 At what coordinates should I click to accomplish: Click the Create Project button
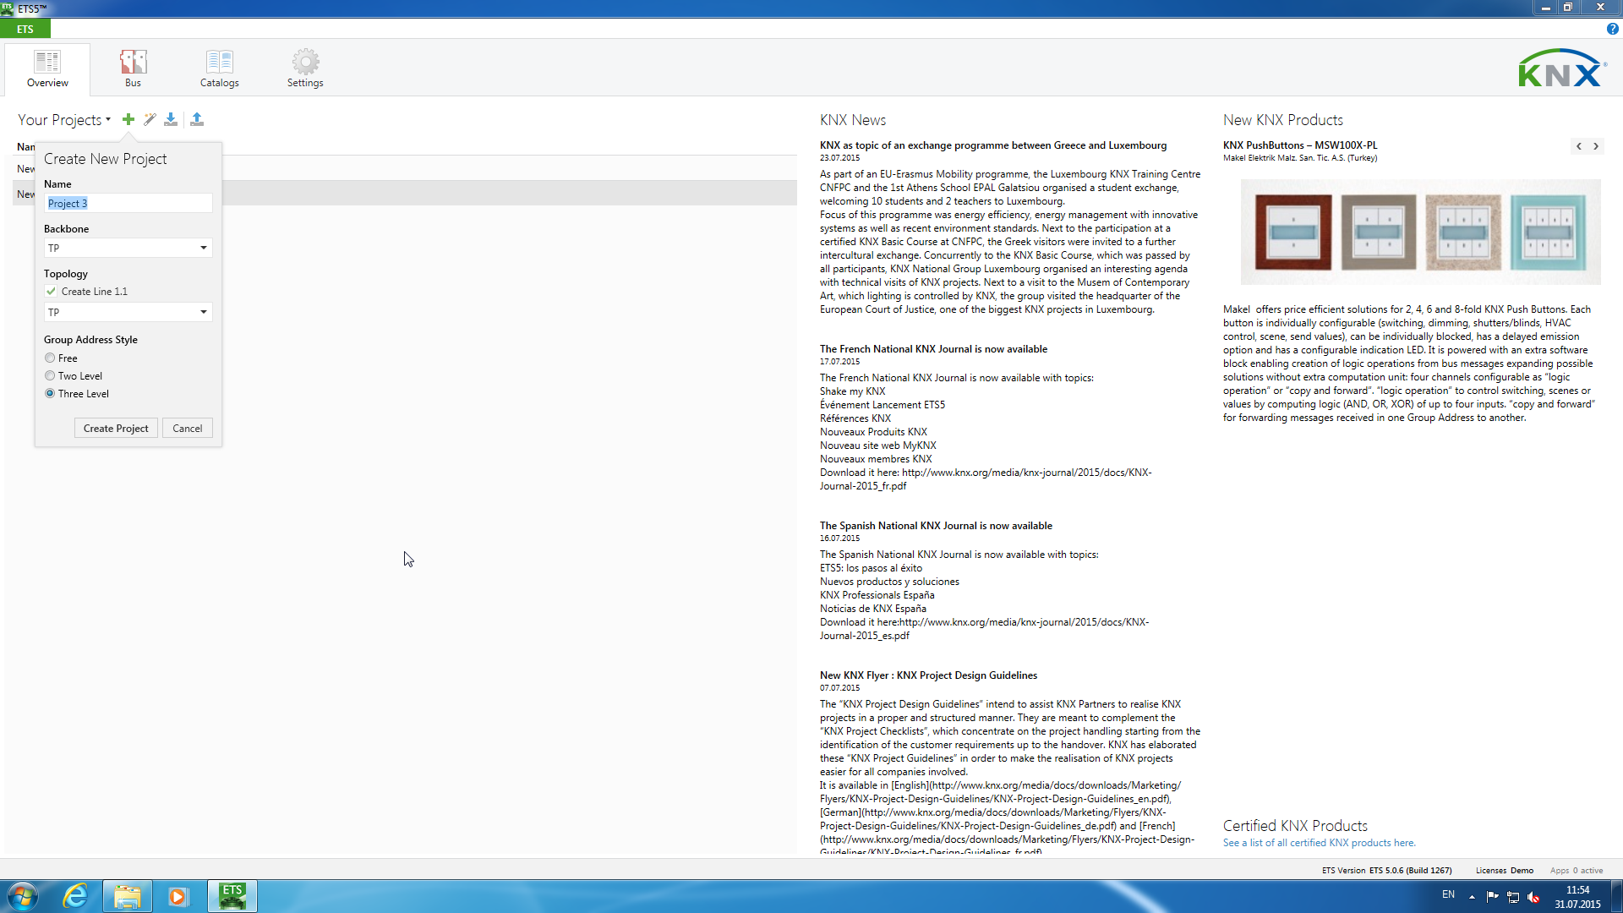click(x=116, y=428)
